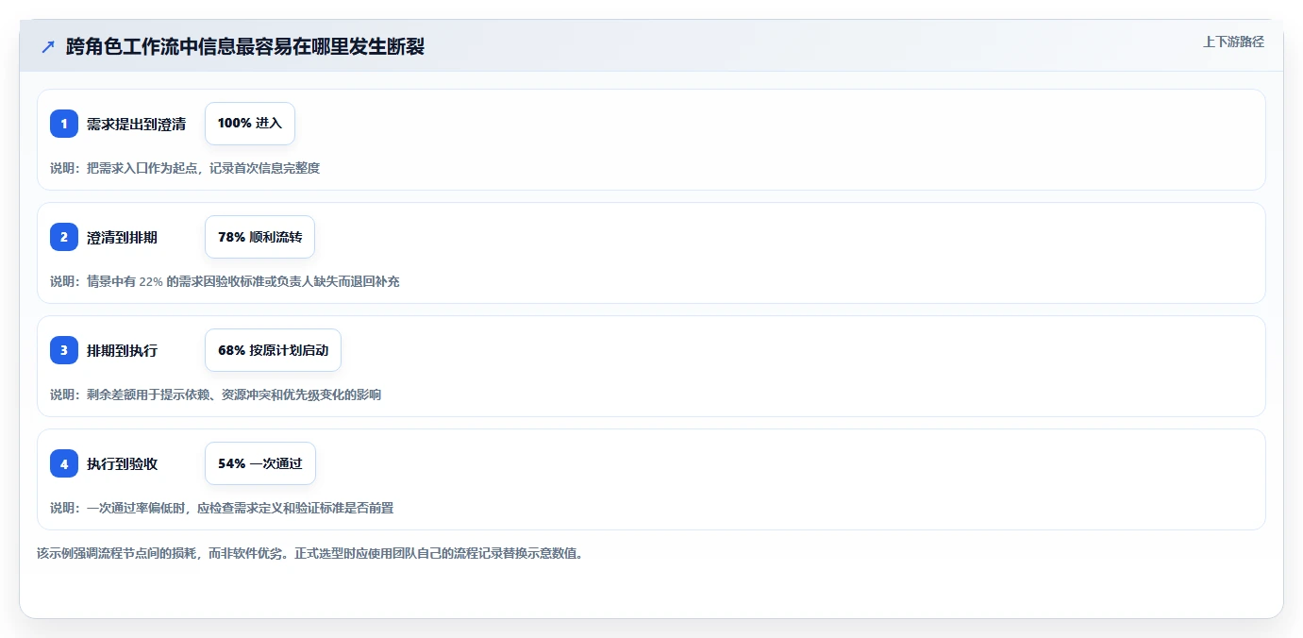Select the 排期到执行 step title

point(122,350)
